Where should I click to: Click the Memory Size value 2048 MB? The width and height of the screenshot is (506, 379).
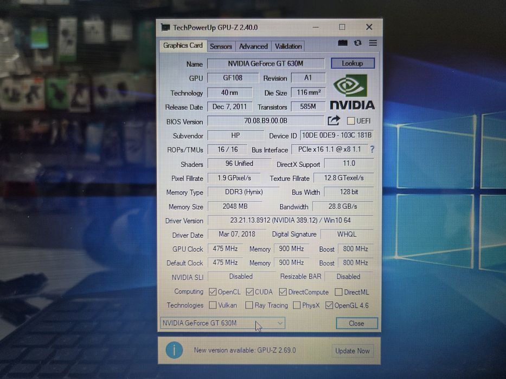pos(235,206)
